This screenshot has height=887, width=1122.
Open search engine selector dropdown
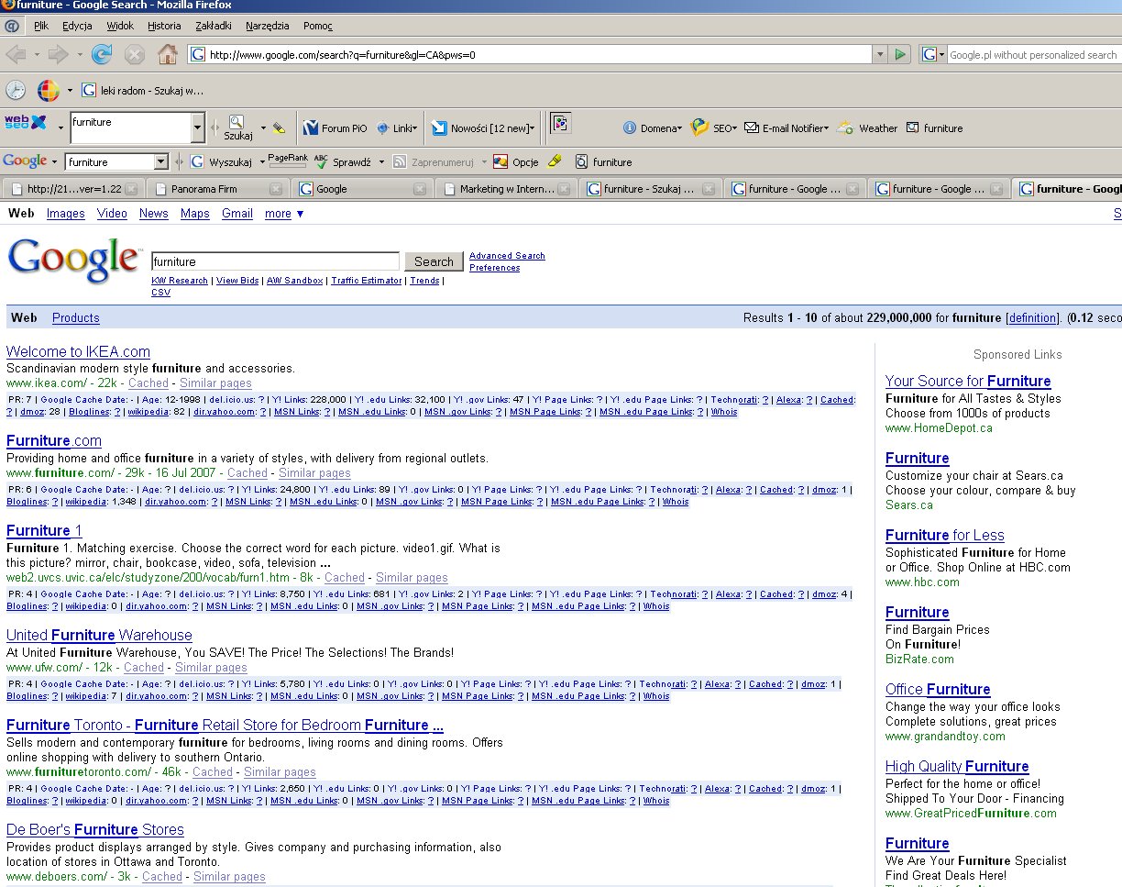(x=940, y=55)
